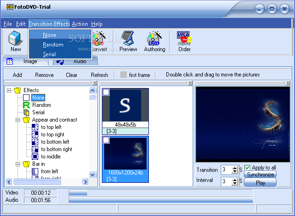Select the None effect square icon
The image size is (295, 216).
point(26,98)
